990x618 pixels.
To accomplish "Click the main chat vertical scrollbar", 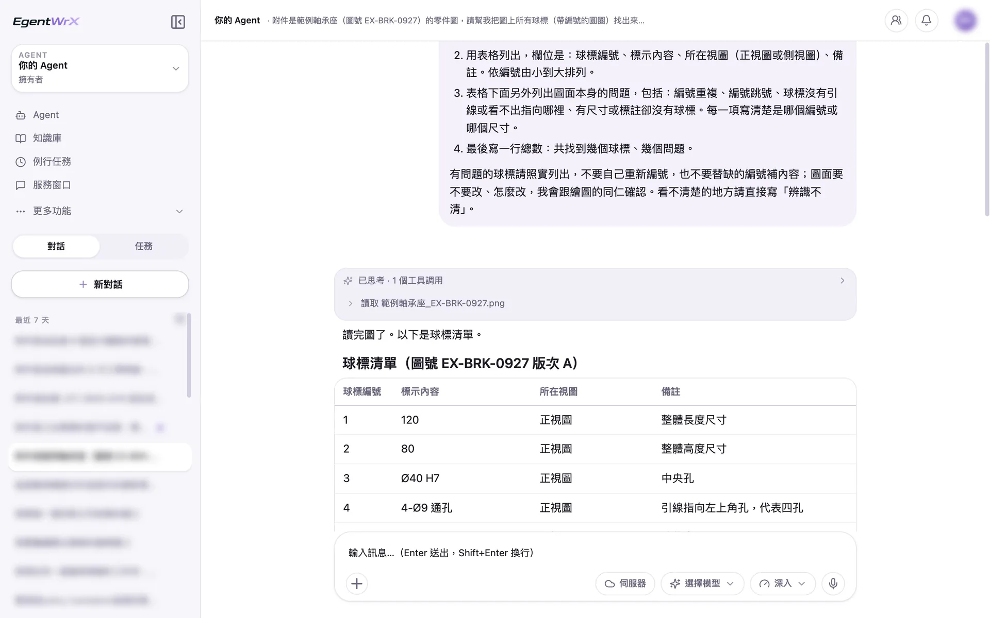I will (x=987, y=129).
